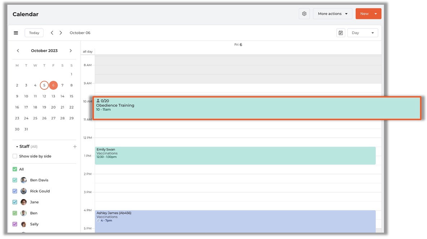The width and height of the screenshot is (427, 239).
Task: Select October 20 in mini calendar
Action: pyautogui.click(x=53, y=107)
